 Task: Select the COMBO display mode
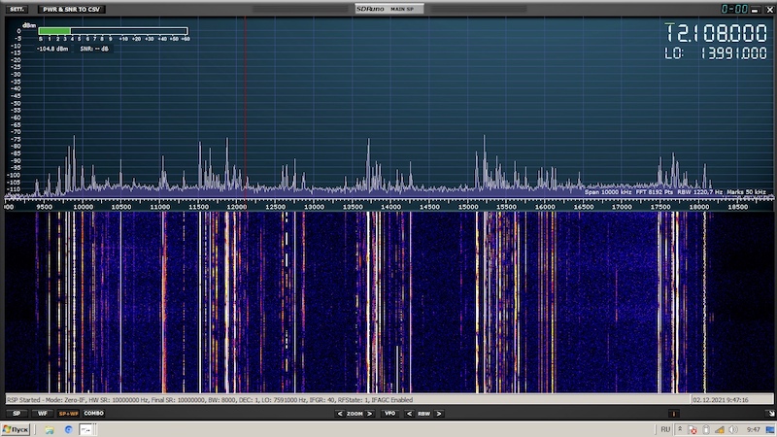pyautogui.click(x=94, y=414)
